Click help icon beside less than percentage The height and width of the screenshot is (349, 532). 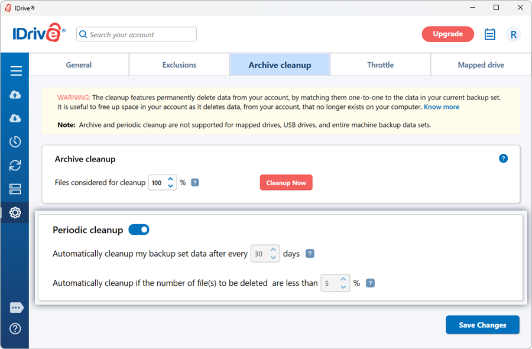(x=370, y=283)
